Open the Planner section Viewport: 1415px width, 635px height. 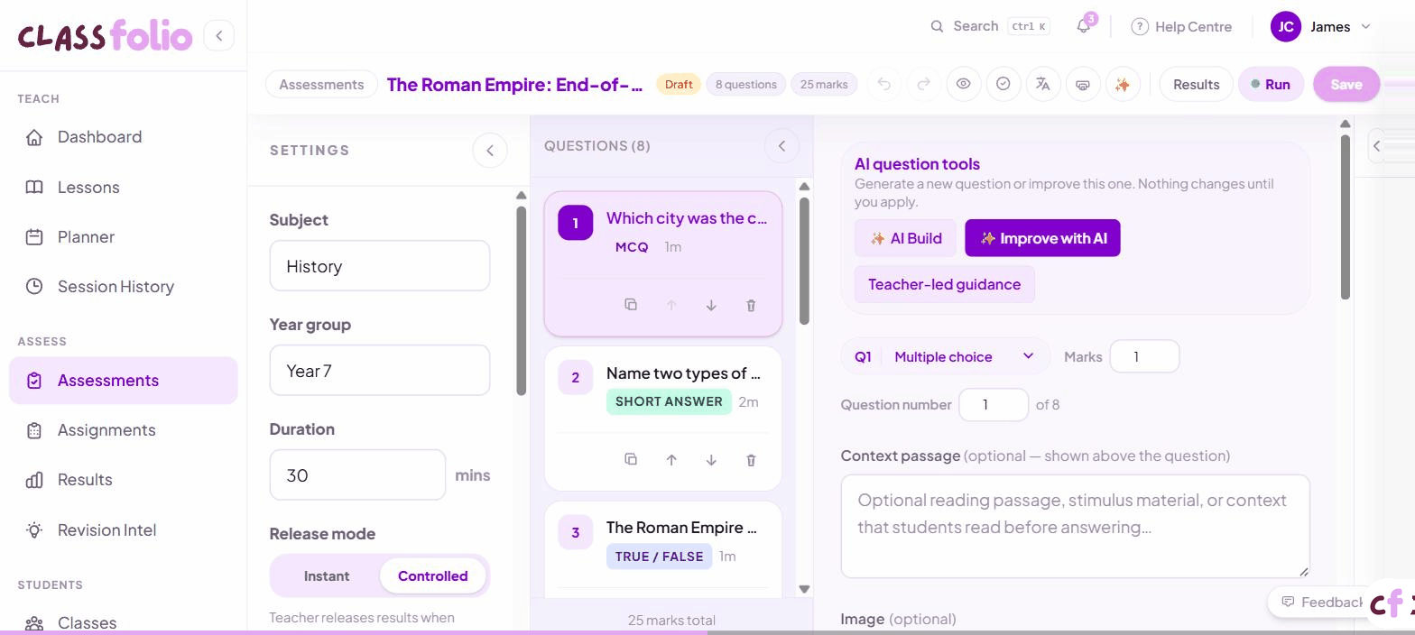pos(124,237)
